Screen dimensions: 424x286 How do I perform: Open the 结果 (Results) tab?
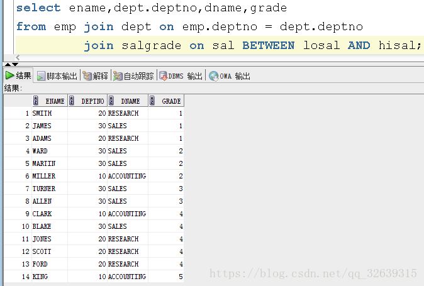[18, 75]
